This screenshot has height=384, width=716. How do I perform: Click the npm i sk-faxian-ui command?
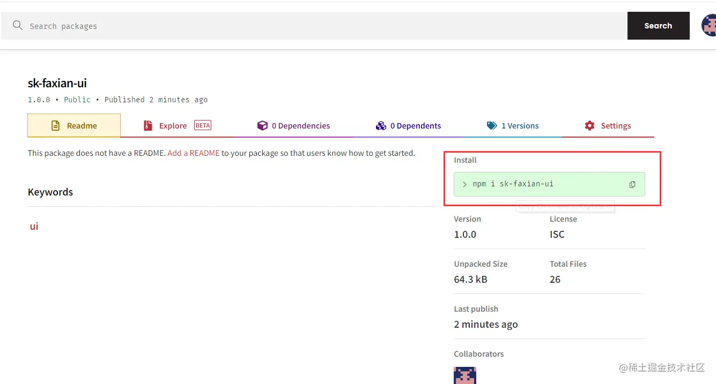click(x=513, y=184)
